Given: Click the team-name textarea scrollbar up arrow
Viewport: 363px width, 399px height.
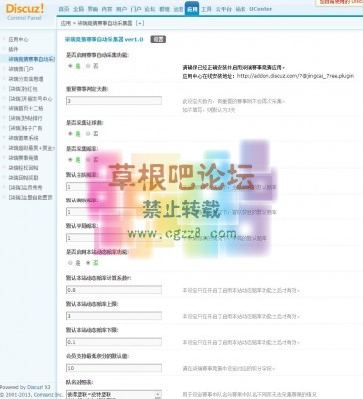Looking at the screenshot, I should click(158, 394).
